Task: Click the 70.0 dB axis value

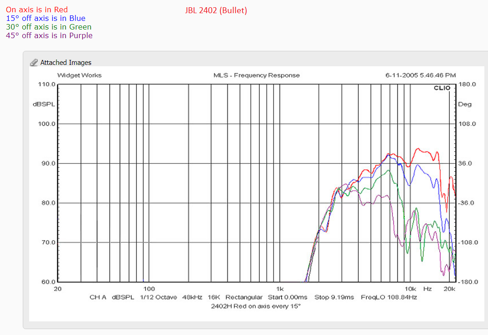Action: (x=48, y=242)
